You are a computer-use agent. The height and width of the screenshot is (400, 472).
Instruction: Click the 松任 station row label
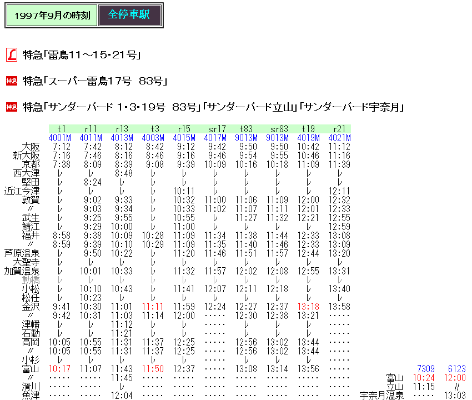(x=31, y=298)
